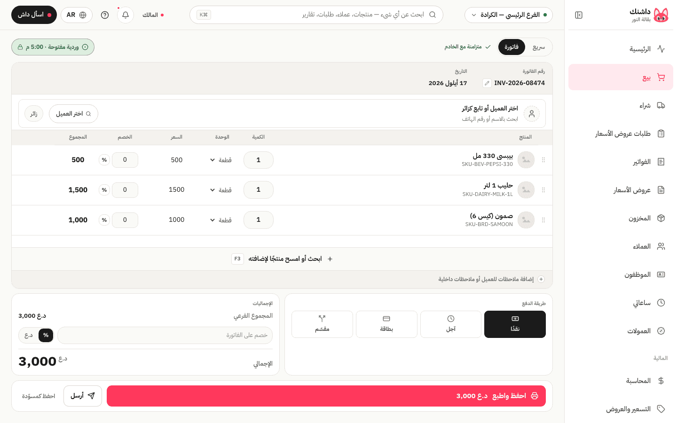Click the edit invoice number pencil icon
The width and height of the screenshot is (677, 423).
point(487,83)
